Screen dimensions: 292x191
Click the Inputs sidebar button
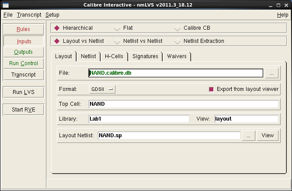tap(24, 41)
